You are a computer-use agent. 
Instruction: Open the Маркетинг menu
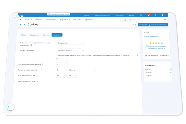pyautogui.click(x=65, y=20)
